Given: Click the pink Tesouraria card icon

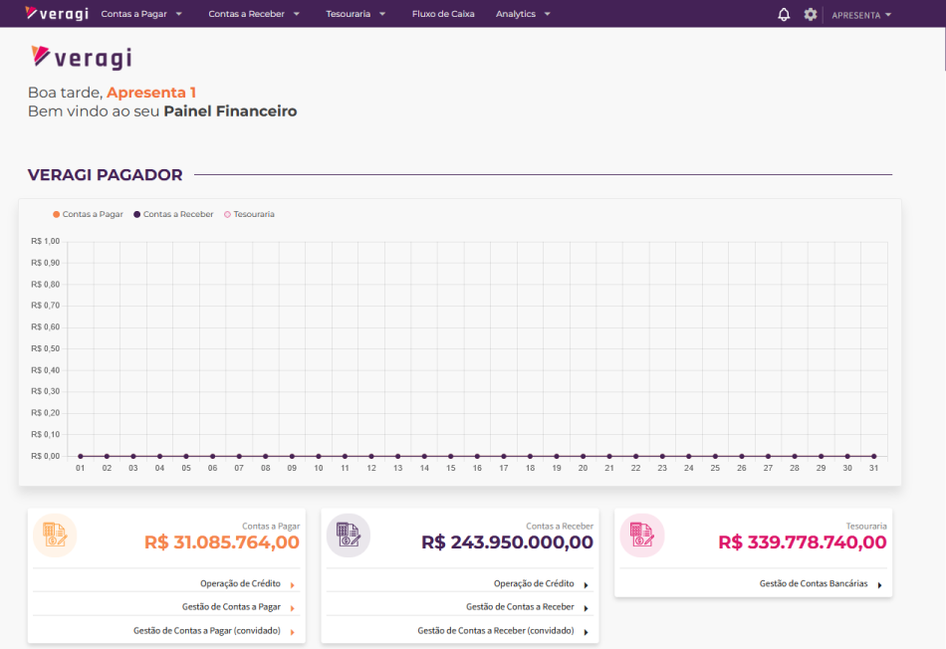Looking at the screenshot, I should [641, 536].
